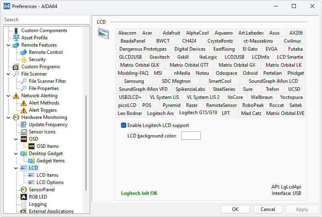
Task: Click the Remote Control icon in tree
Action: click(24, 52)
